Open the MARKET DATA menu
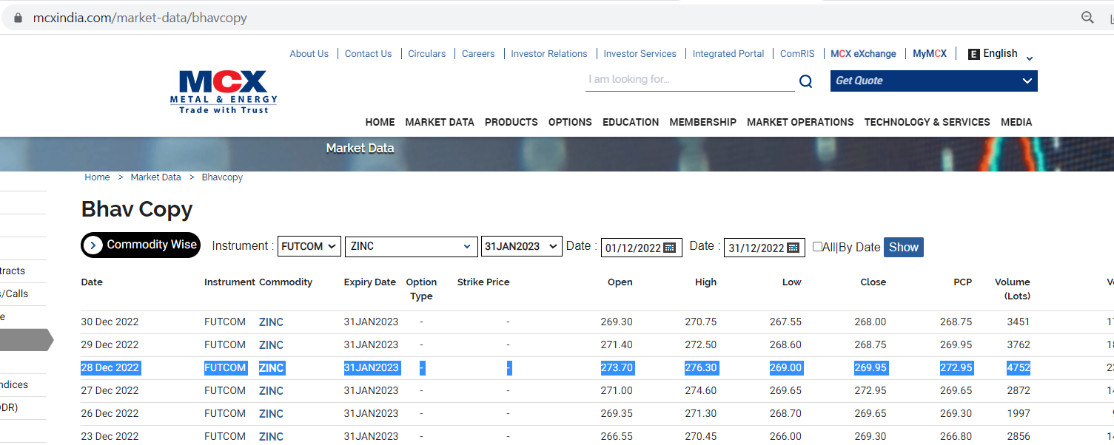 (x=440, y=122)
